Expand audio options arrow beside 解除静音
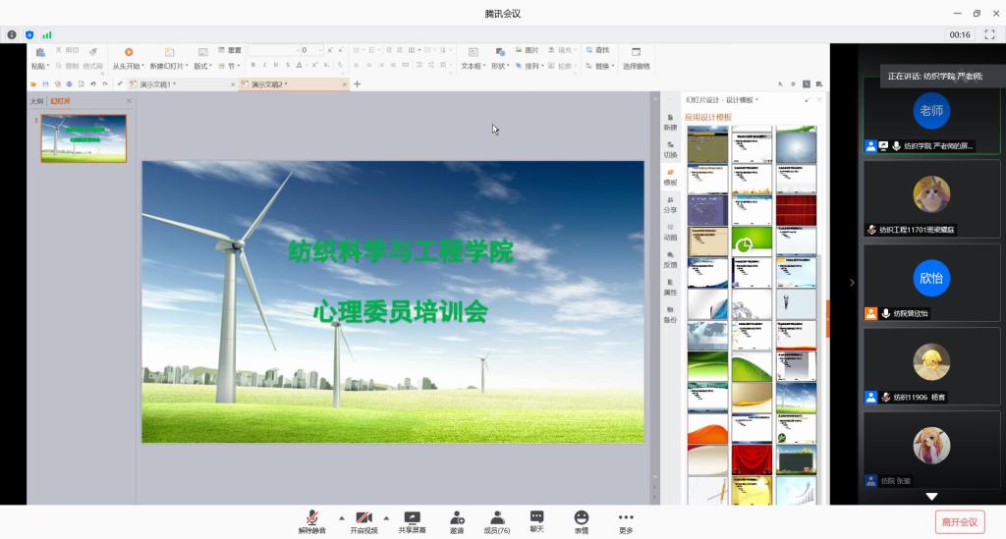This screenshot has height=539, width=1006. pyautogui.click(x=342, y=517)
